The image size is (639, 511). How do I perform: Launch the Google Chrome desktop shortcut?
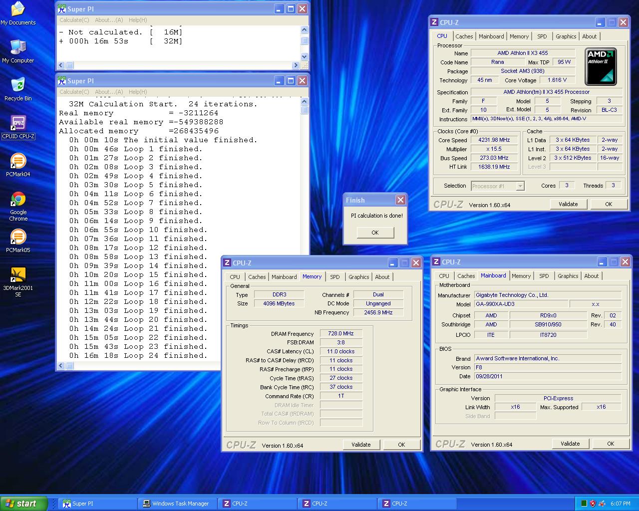coord(18,206)
